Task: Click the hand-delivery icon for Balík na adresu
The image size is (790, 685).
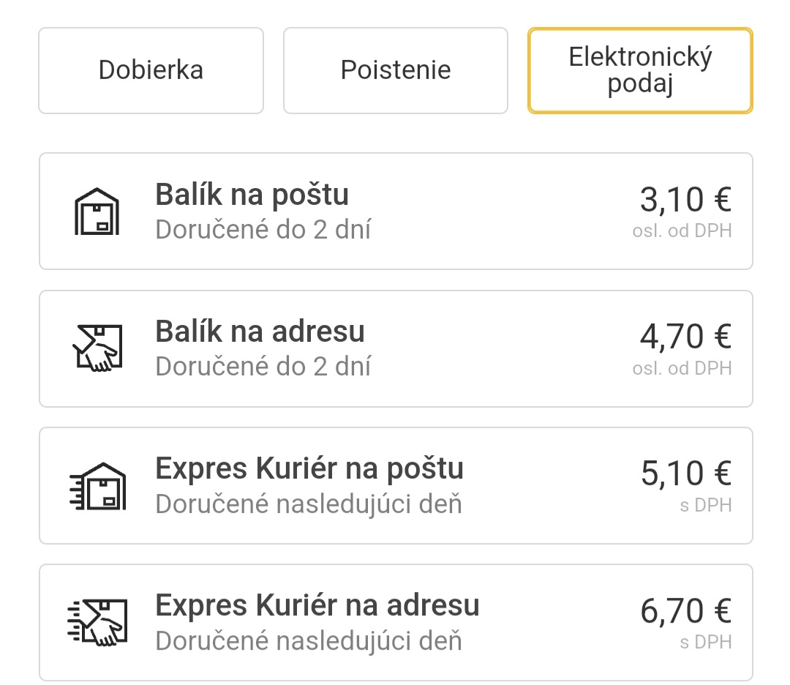Action: 97,348
